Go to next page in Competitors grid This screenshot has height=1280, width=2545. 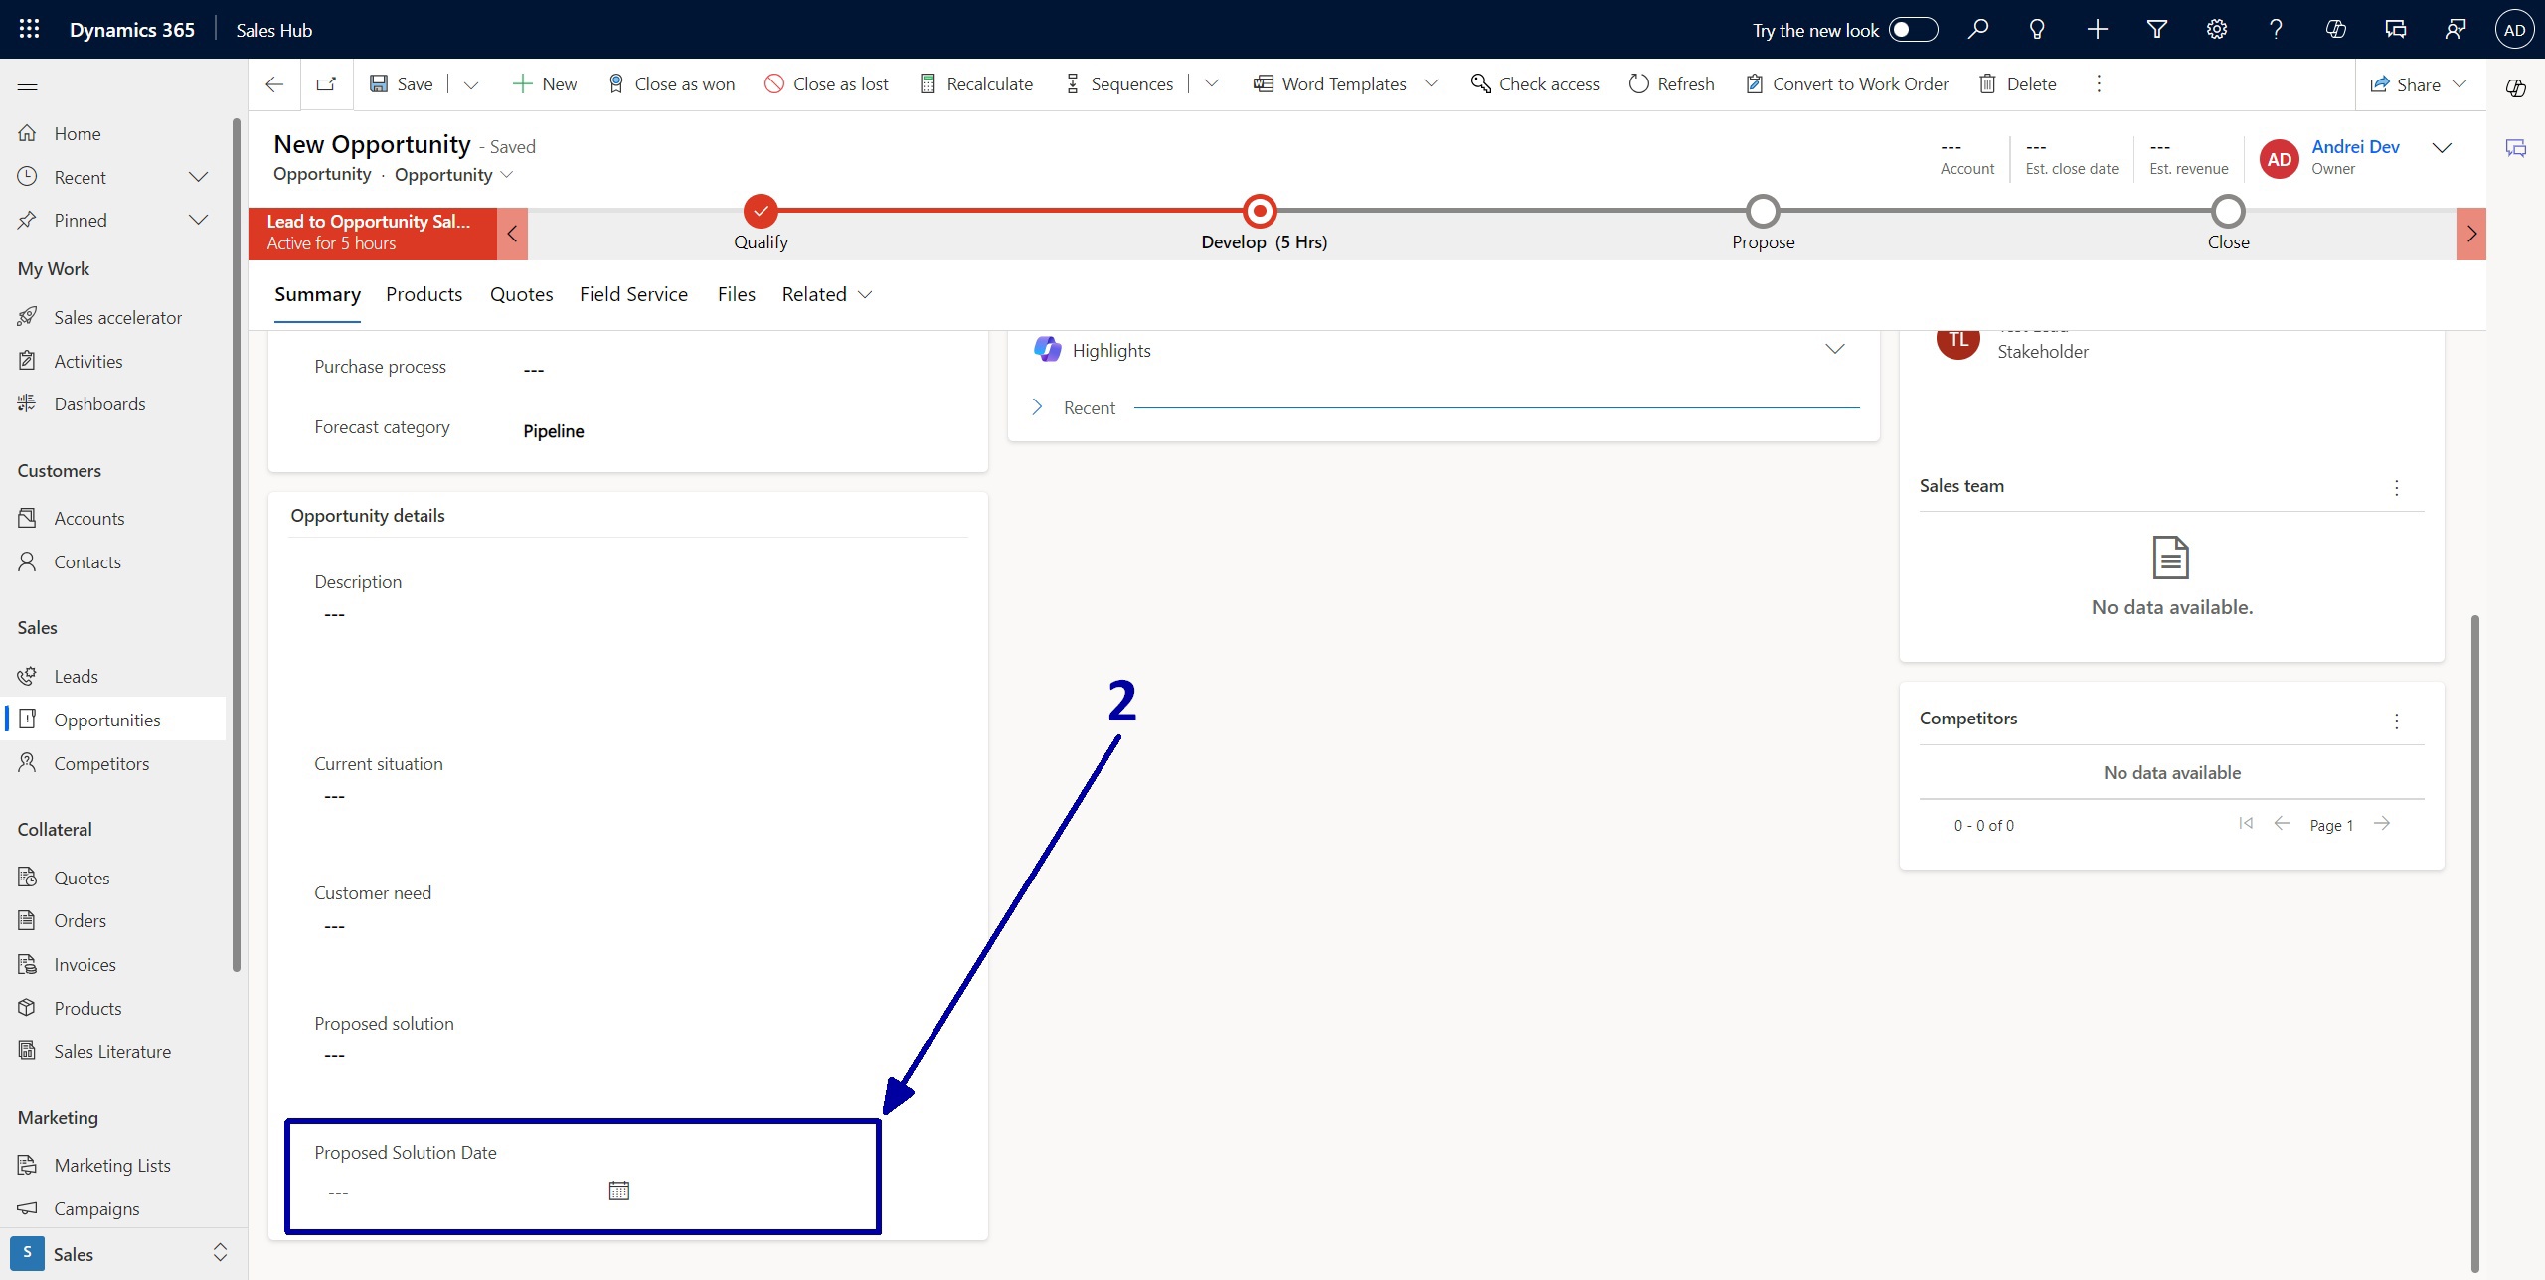[2382, 824]
